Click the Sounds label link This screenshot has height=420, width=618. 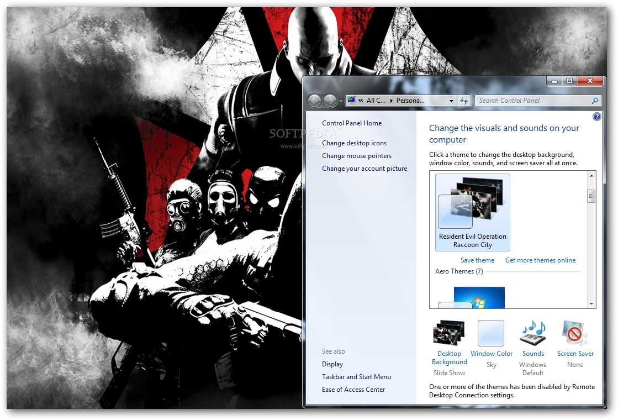click(x=534, y=354)
